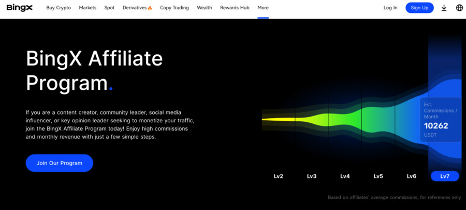
Task: Open the app download icon
Action: (x=444, y=8)
